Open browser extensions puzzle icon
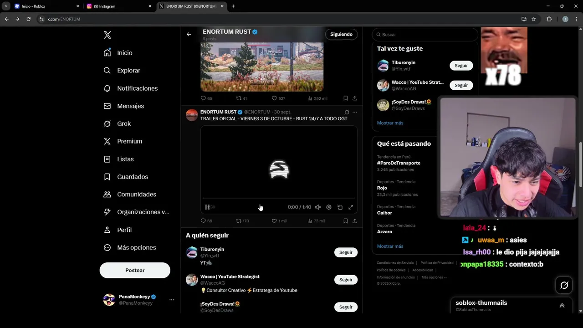 click(549, 19)
